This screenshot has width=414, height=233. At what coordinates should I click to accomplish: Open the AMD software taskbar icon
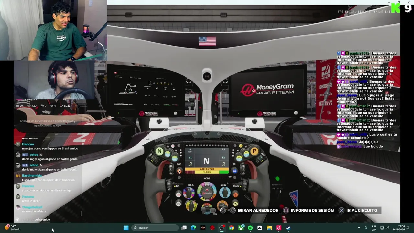(203, 228)
